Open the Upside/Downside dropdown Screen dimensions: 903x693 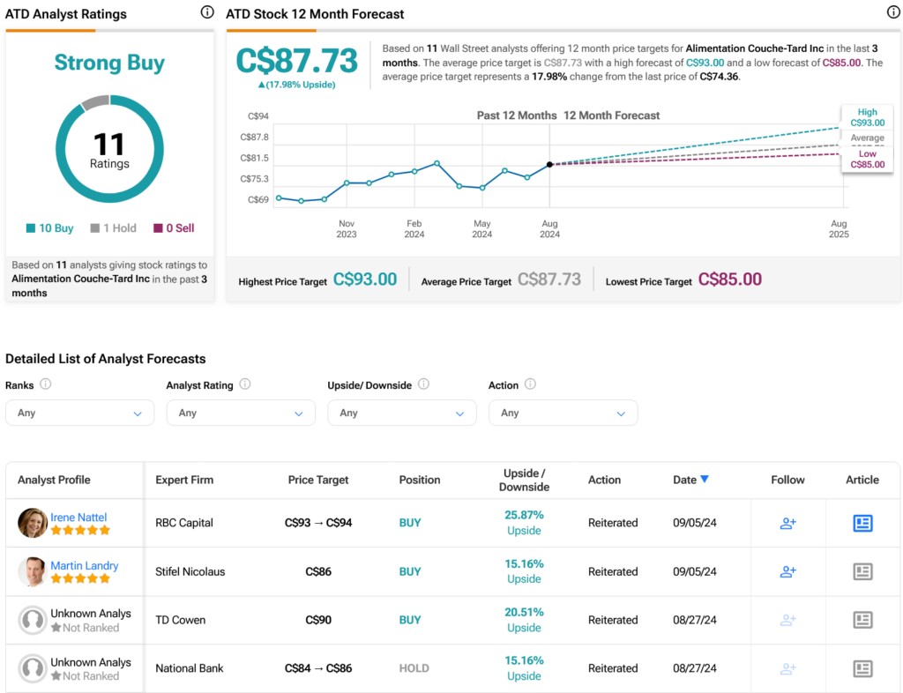(x=401, y=413)
